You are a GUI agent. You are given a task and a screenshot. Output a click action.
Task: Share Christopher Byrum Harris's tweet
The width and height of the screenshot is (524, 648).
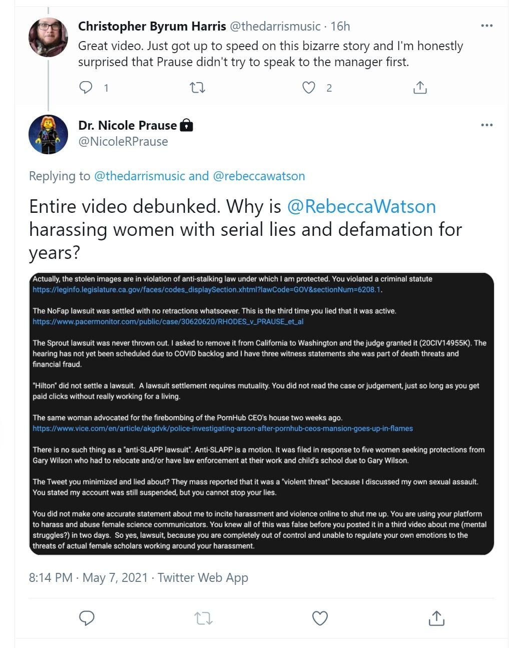pyautogui.click(x=420, y=88)
